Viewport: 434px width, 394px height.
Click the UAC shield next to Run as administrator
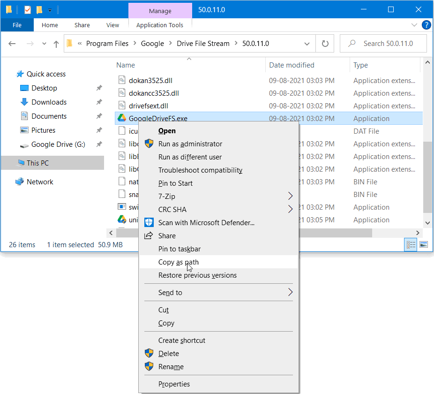point(149,144)
